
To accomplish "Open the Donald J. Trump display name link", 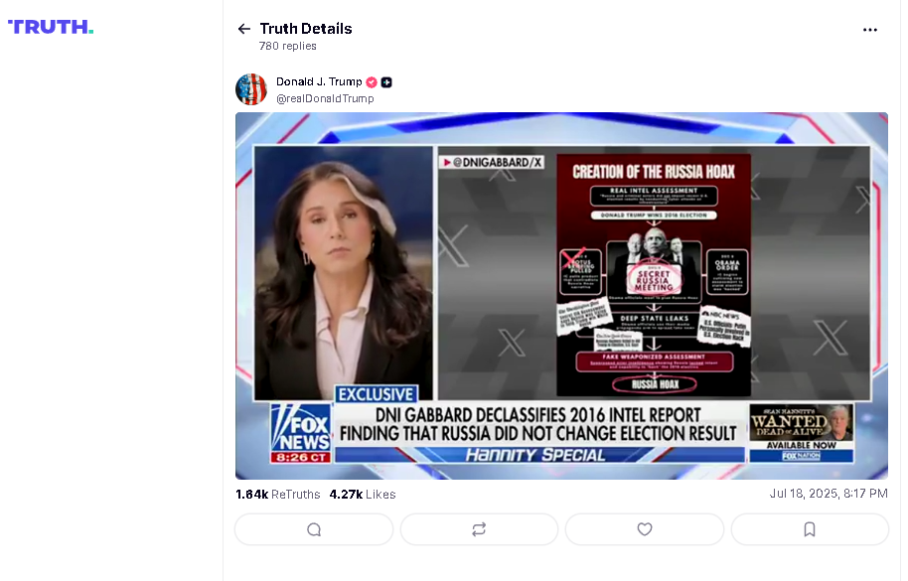I will (319, 81).
